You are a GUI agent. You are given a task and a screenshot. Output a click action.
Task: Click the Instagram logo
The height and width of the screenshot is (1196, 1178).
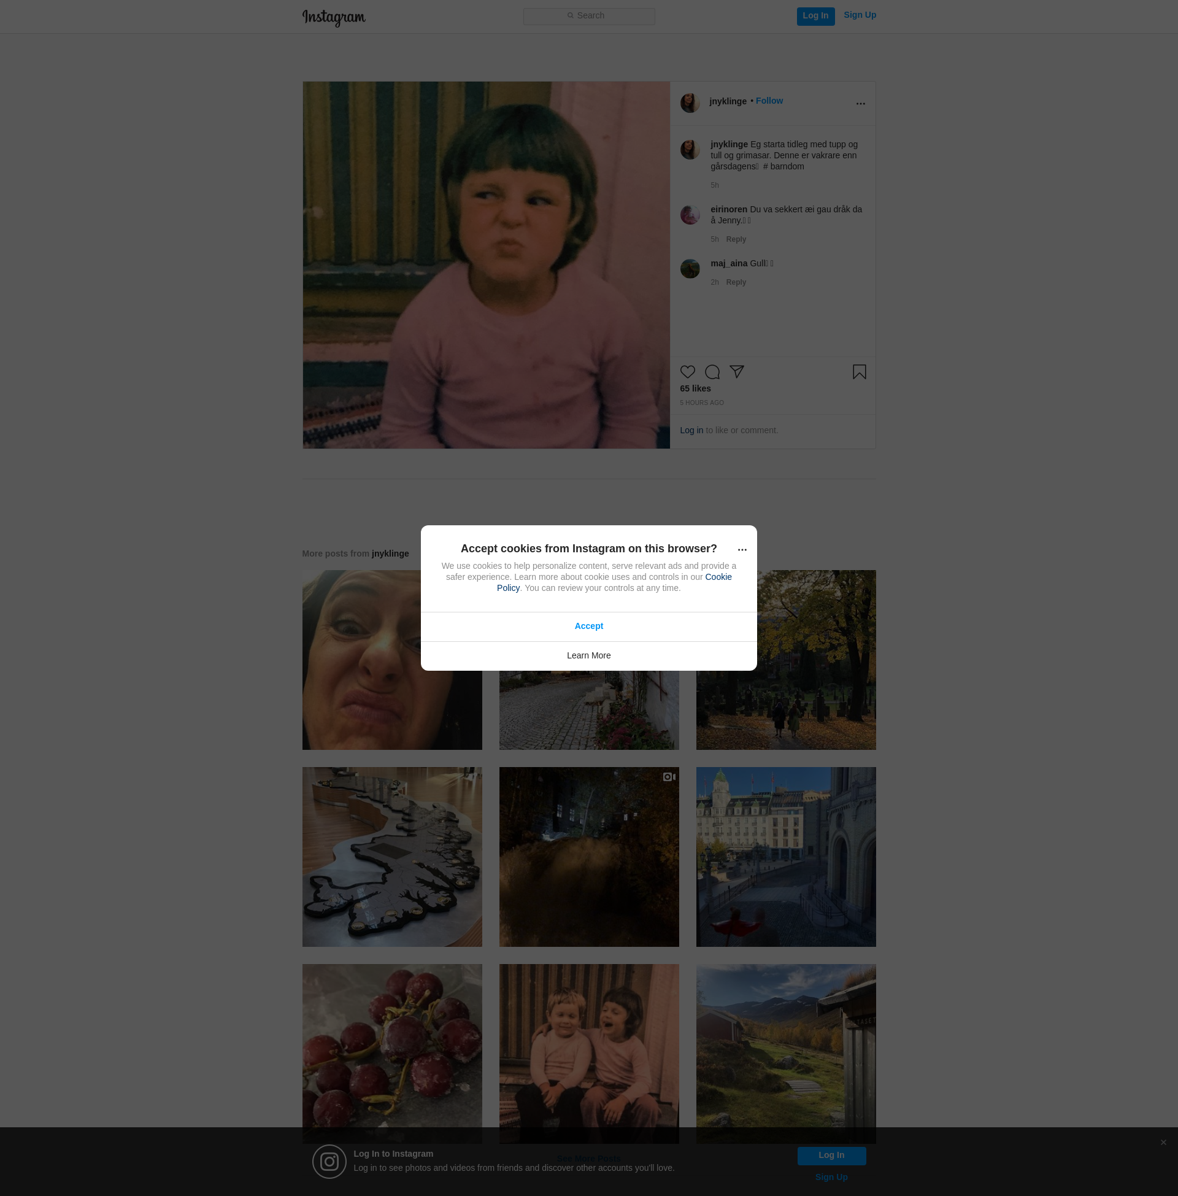click(x=334, y=17)
